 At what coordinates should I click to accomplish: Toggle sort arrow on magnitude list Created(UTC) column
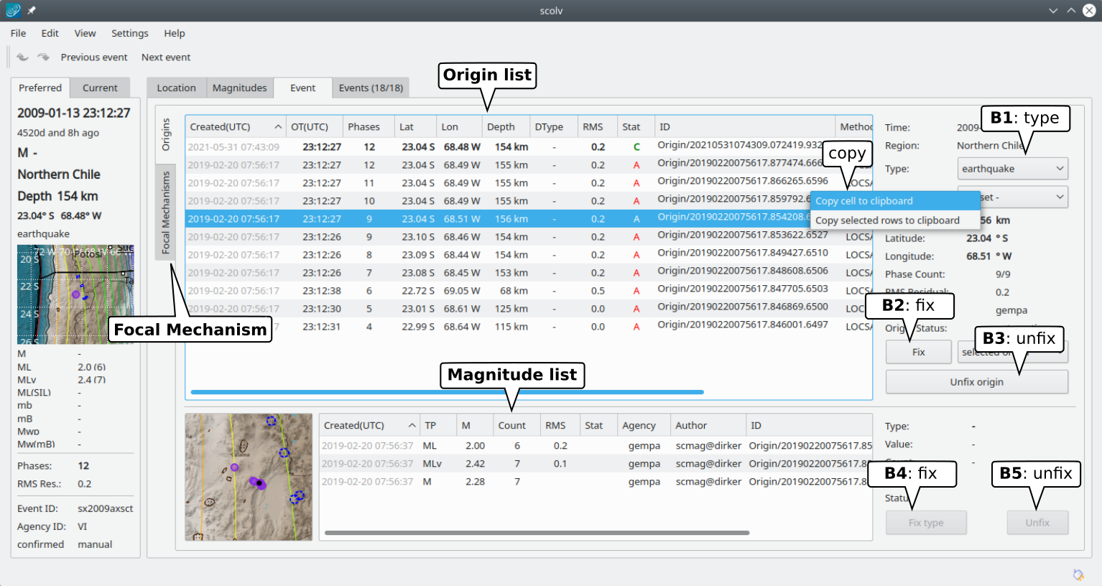click(x=412, y=426)
